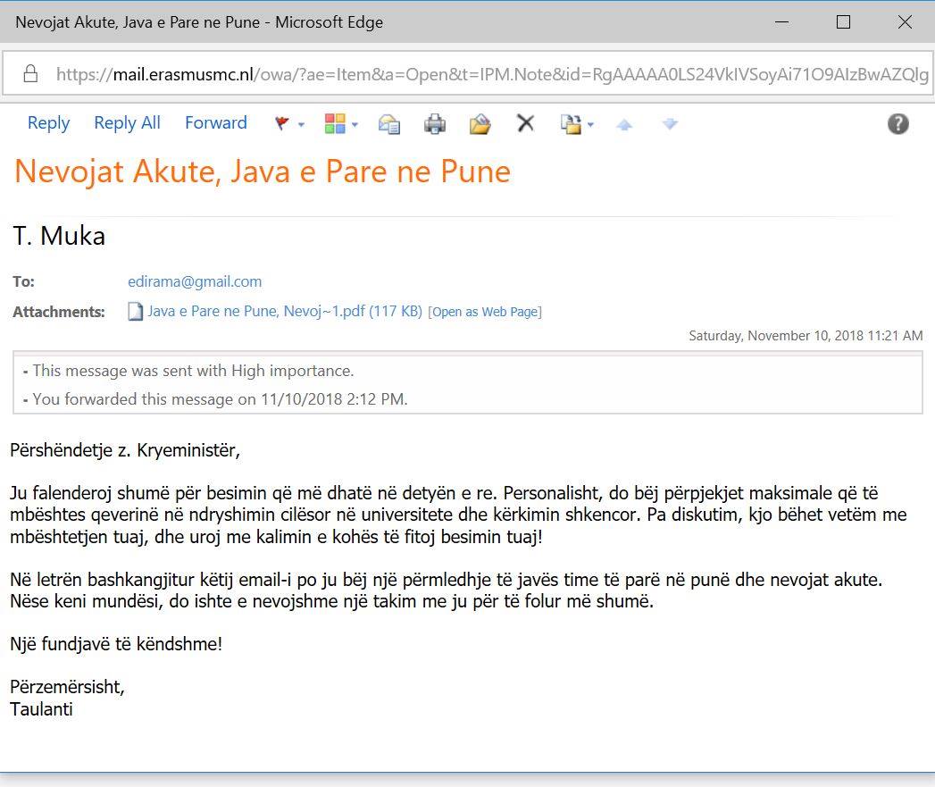Click Reply All

pos(127,123)
